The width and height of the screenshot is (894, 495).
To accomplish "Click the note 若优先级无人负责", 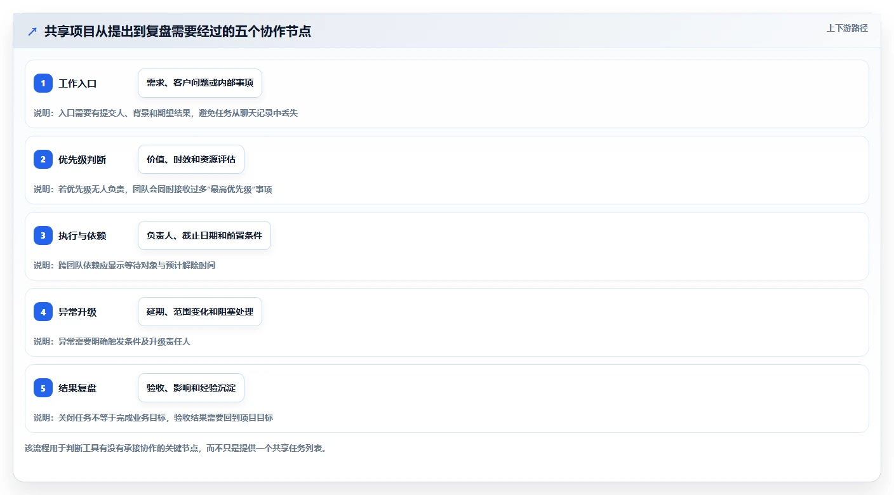I will coord(153,189).
